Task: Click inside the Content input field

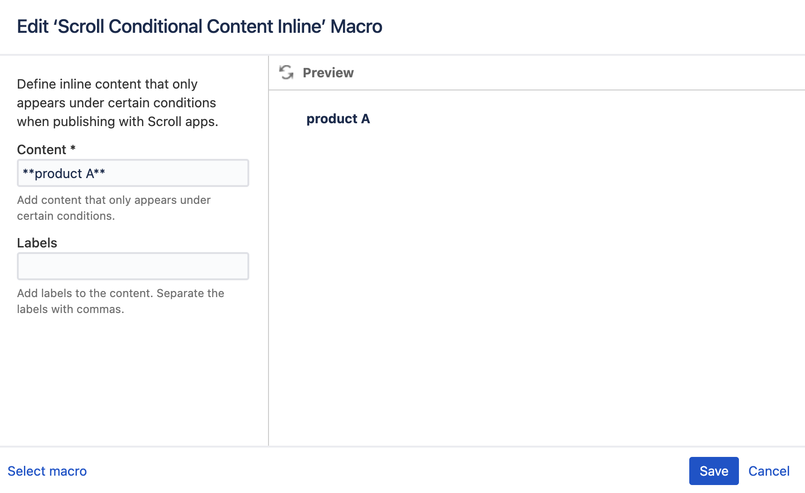Action: coord(133,173)
